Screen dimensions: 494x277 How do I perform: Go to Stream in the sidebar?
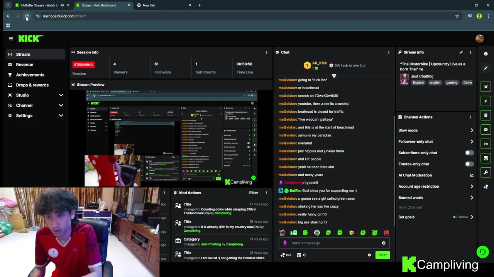pos(35,54)
